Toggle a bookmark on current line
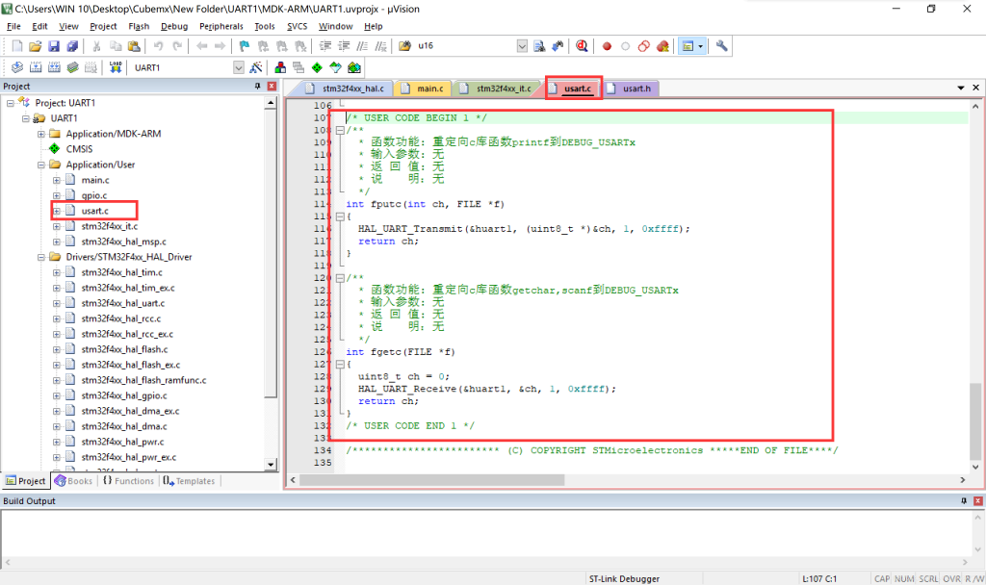 (245, 45)
